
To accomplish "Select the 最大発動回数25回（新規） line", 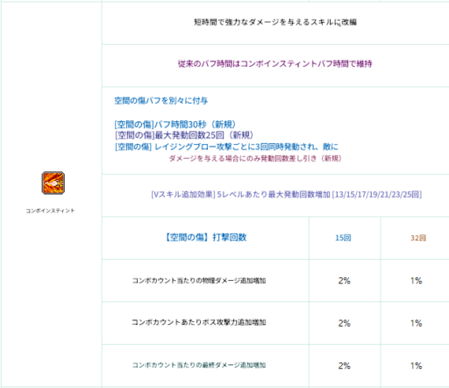I will (x=184, y=135).
